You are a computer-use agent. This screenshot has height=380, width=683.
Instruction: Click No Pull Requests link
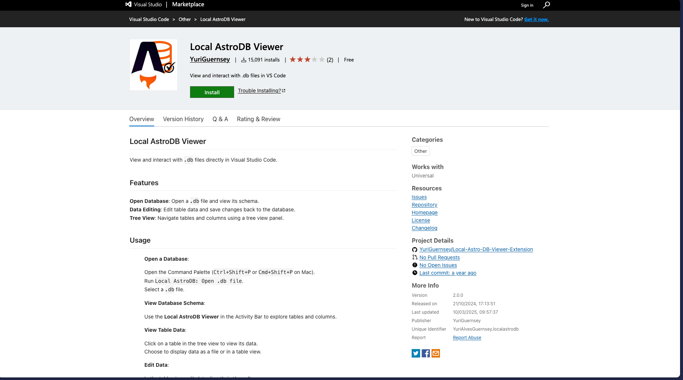coord(440,257)
